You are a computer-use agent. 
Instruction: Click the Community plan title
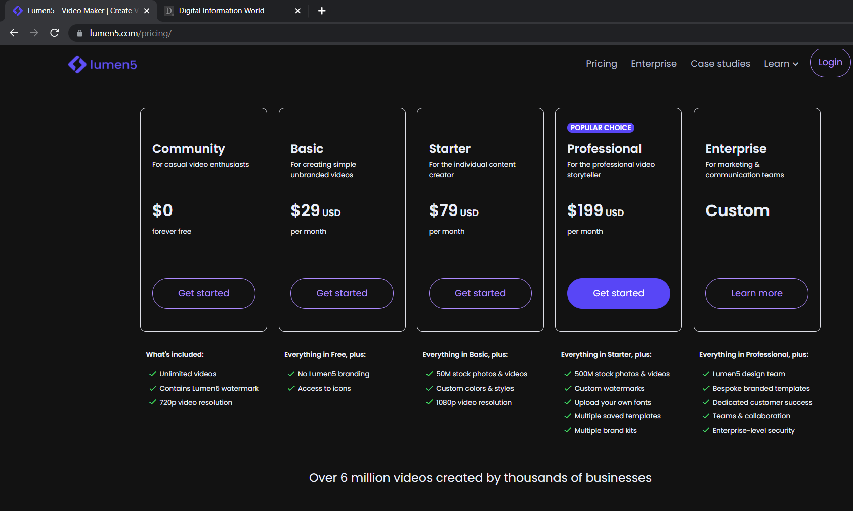pos(189,149)
